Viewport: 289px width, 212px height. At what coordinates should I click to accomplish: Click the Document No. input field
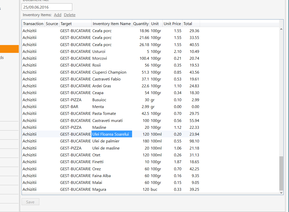point(47,7)
